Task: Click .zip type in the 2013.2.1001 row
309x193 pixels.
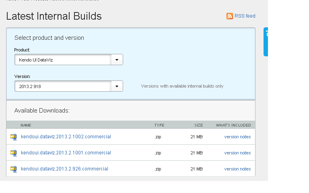Action: click(158, 153)
